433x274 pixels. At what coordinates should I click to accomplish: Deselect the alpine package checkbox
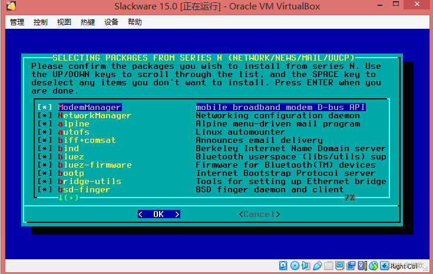(x=45, y=123)
